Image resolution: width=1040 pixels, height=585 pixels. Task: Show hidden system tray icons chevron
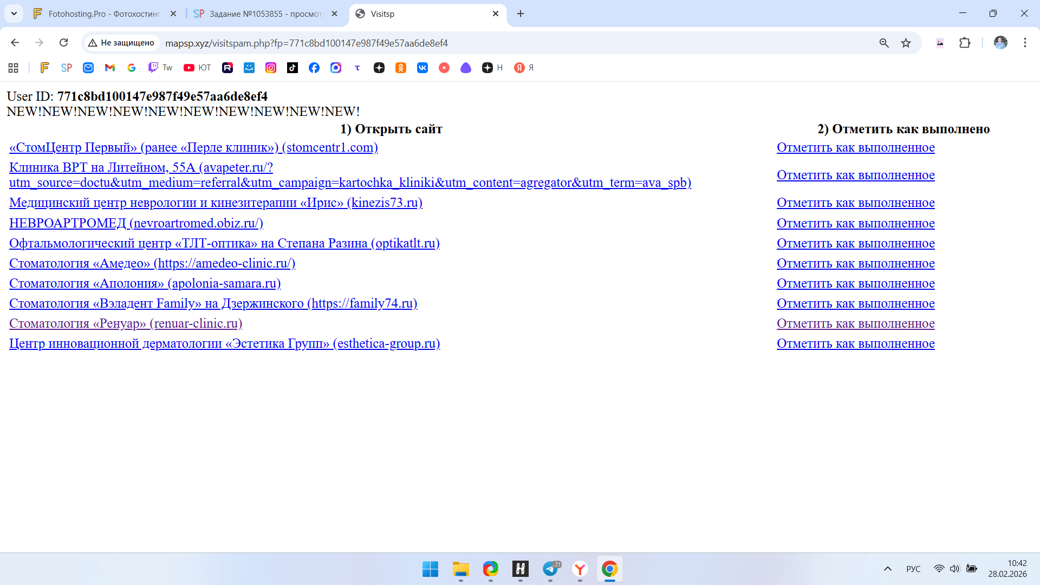click(887, 569)
